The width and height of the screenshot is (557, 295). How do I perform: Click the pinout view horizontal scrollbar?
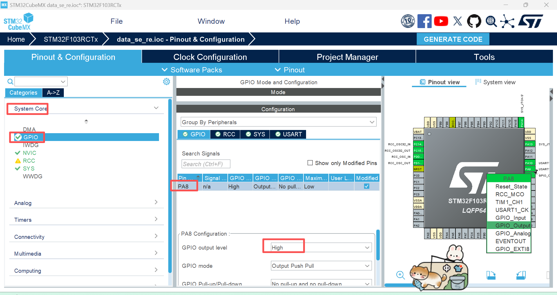[x=467, y=285]
